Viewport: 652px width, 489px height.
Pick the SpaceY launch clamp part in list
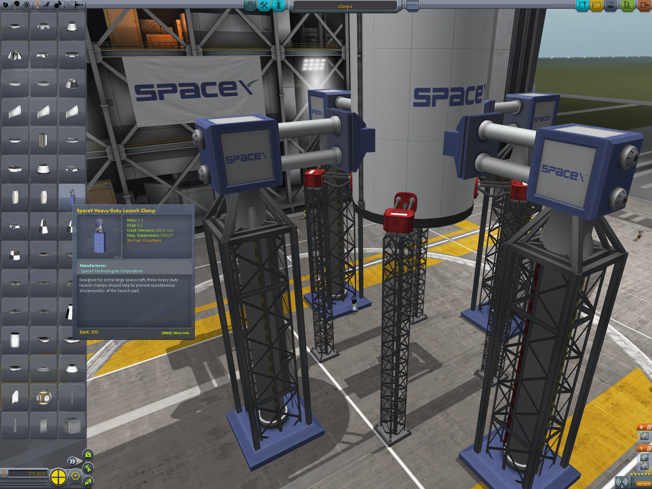(72, 197)
